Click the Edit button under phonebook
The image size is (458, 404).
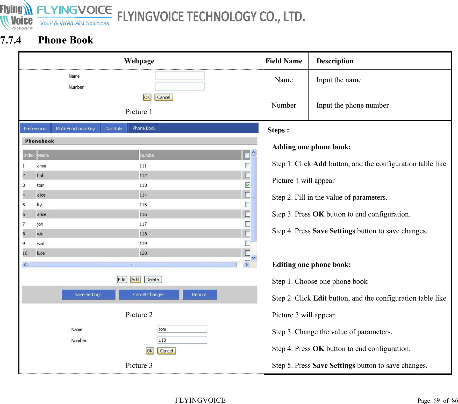click(x=122, y=280)
